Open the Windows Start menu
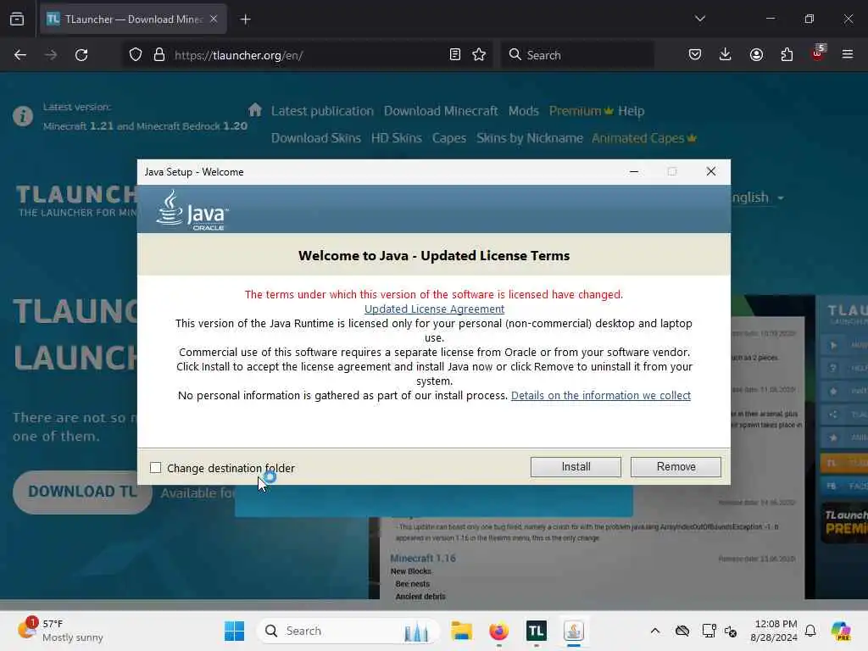Image resolution: width=868 pixels, height=651 pixels. coord(234,631)
